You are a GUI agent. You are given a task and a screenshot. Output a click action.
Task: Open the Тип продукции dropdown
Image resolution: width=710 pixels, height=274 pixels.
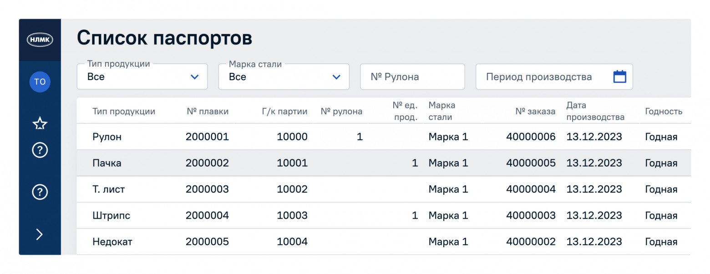pyautogui.click(x=142, y=76)
